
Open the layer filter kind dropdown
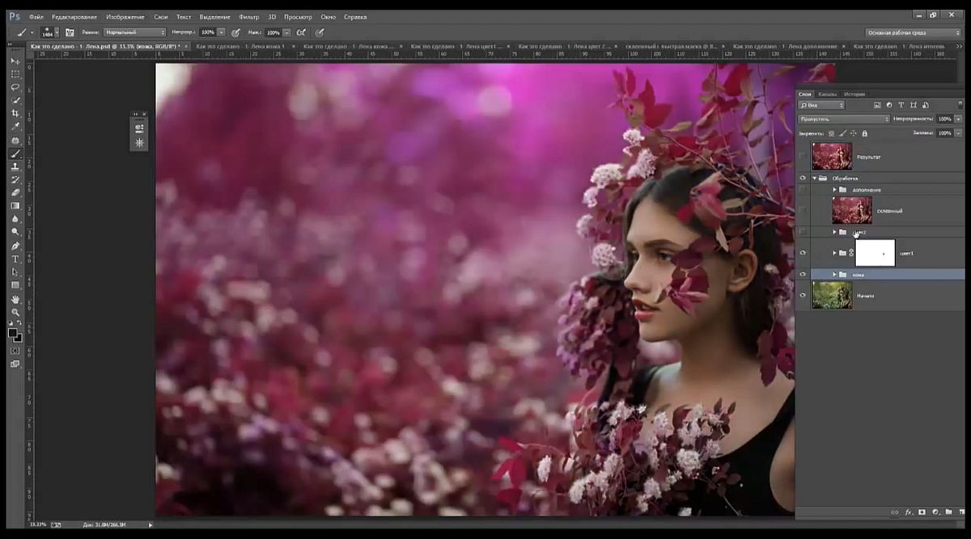(821, 105)
